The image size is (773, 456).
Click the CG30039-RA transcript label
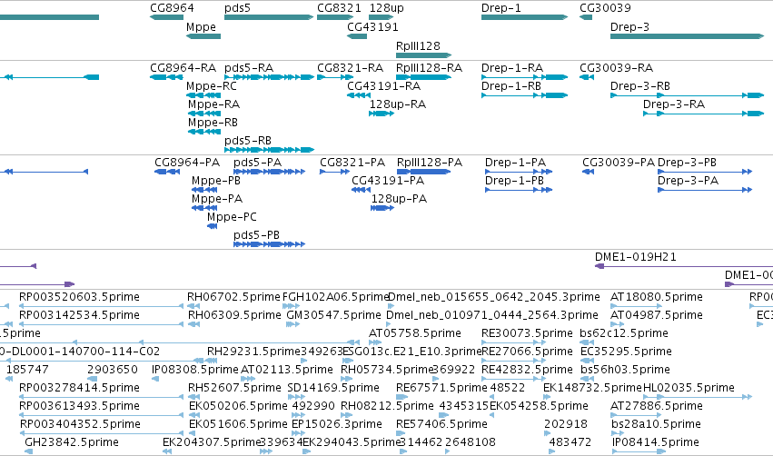pos(616,68)
